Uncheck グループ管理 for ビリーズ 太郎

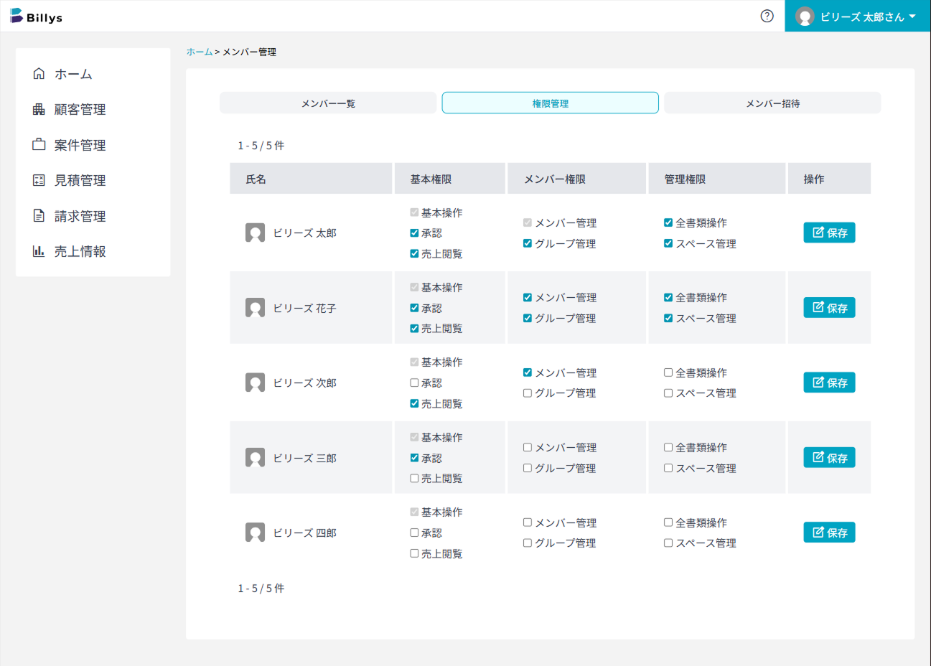click(528, 243)
